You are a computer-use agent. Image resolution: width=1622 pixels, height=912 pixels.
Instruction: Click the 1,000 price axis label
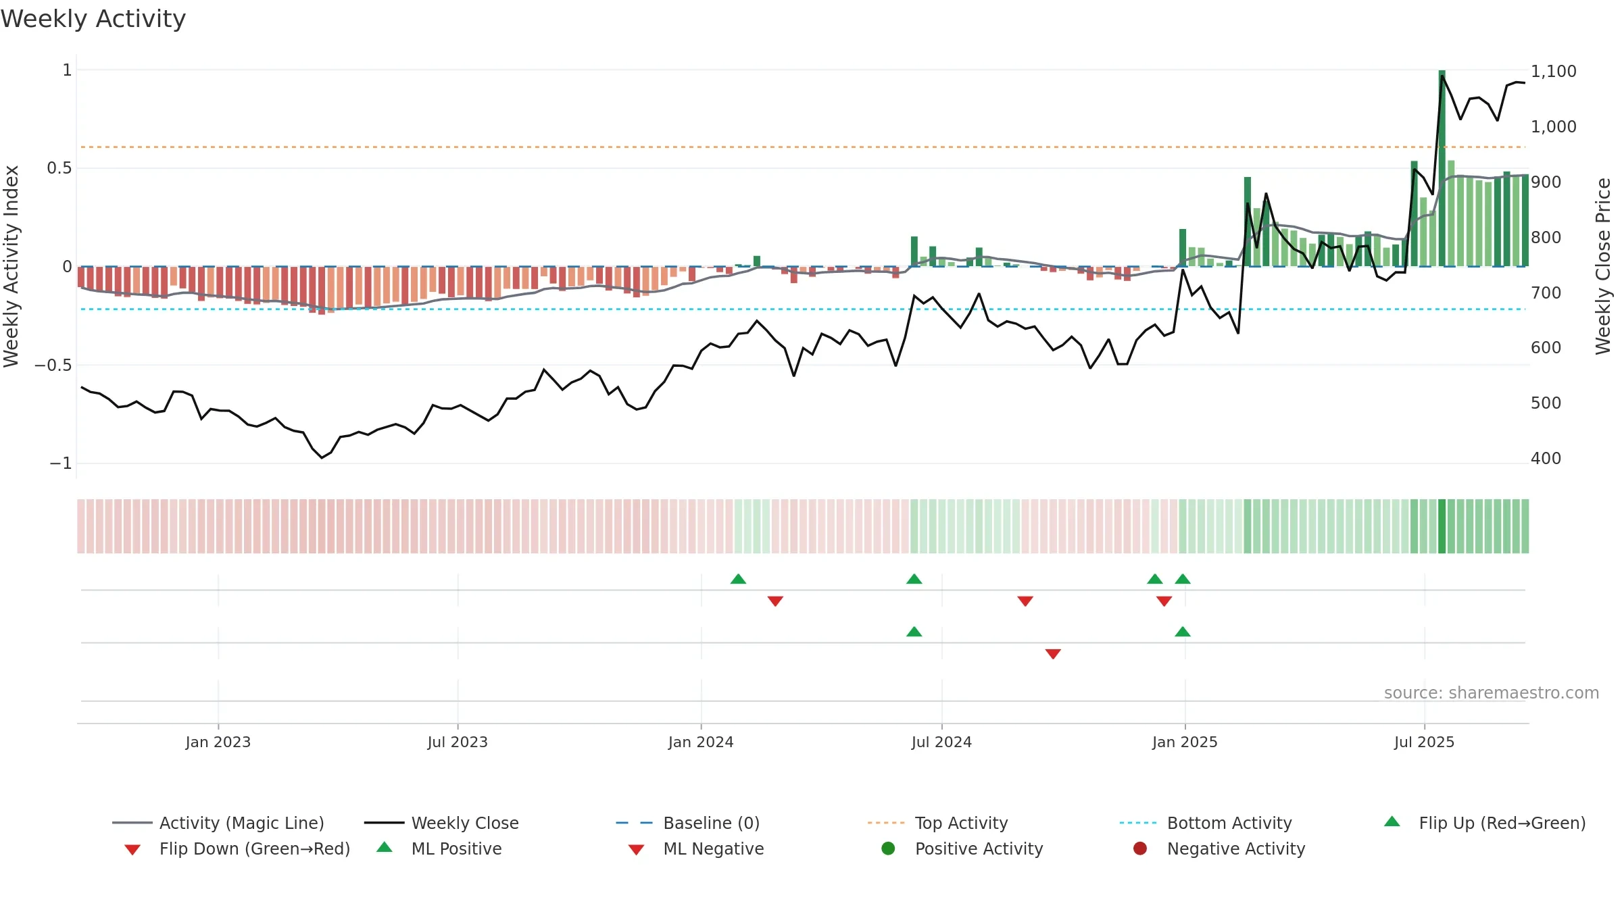click(x=1553, y=126)
